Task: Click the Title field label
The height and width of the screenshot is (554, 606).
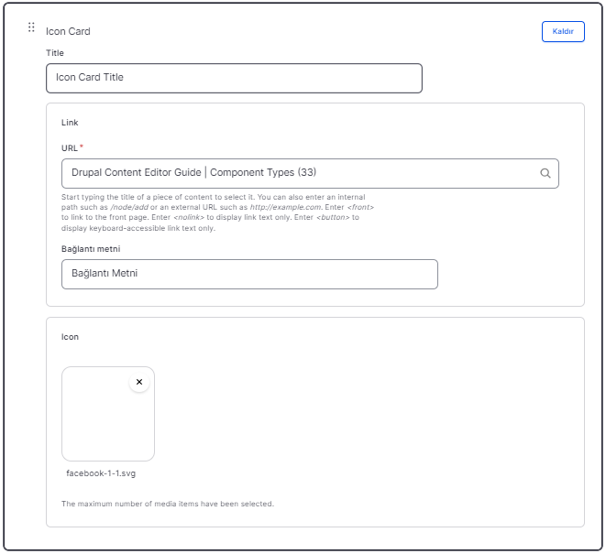Action: pyautogui.click(x=55, y=53)
